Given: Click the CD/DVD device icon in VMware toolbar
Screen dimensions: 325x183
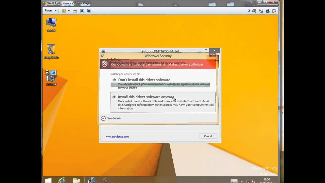Looking at the screenshot, I should [261, 11].
